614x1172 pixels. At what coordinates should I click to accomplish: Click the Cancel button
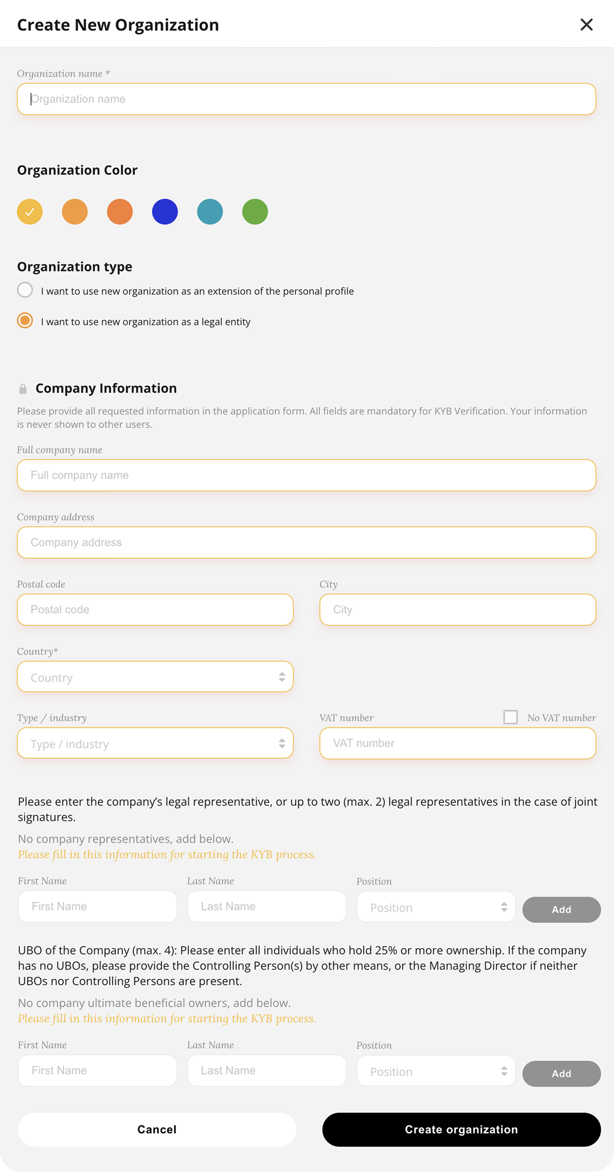pos(157,1129)
